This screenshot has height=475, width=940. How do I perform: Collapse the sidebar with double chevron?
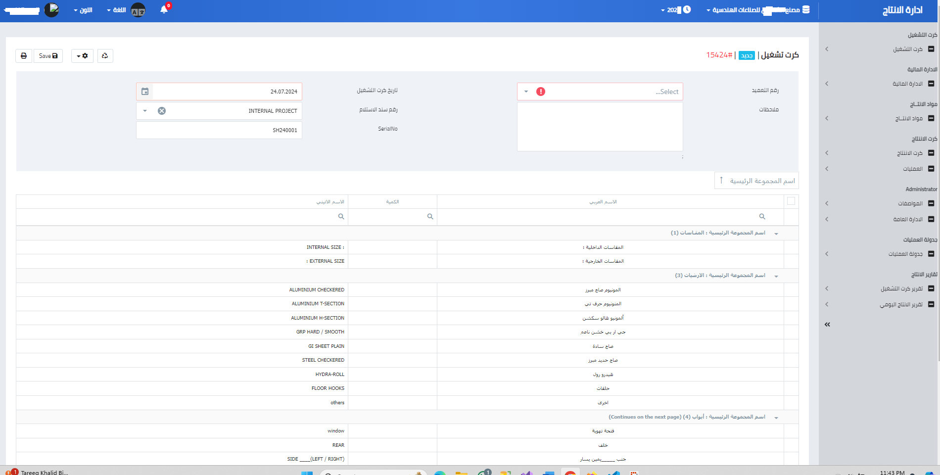pyautogui.click(x=827, y=325)
